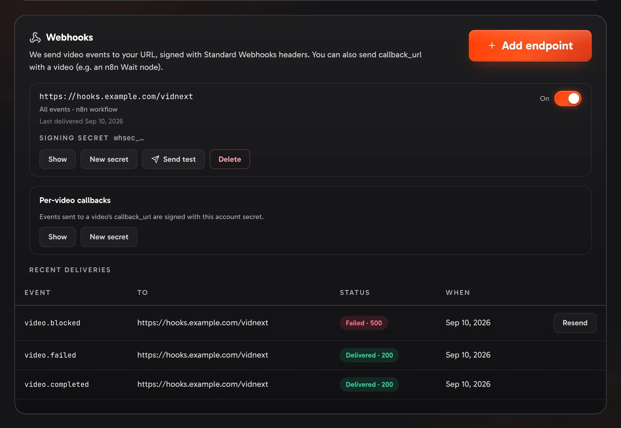Click the 'RECENT DELIVERIES' section label

point(70,270)
